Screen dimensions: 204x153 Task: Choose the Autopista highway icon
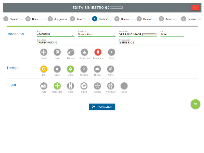point(111,86)
